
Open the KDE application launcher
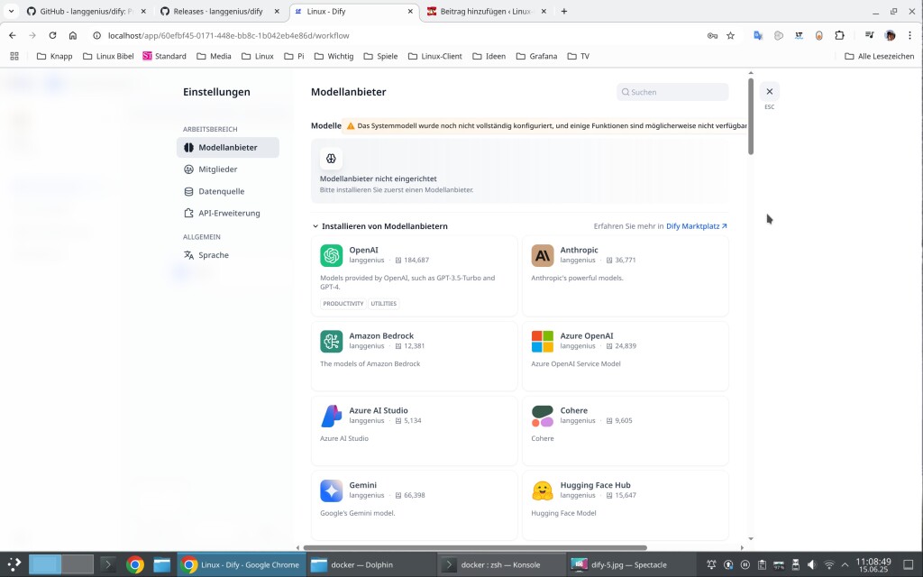tap(14, 564)
